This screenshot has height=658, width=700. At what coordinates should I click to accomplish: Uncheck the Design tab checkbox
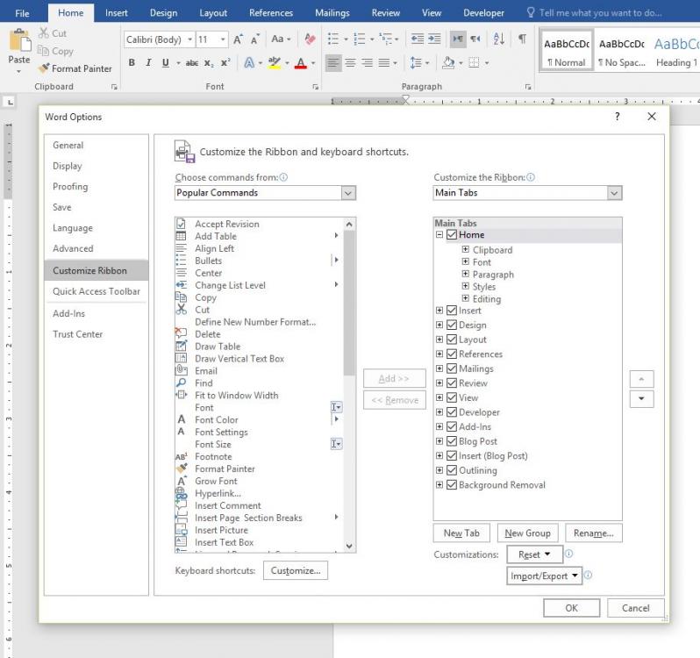pyautogui.click(x=452, y=325)
